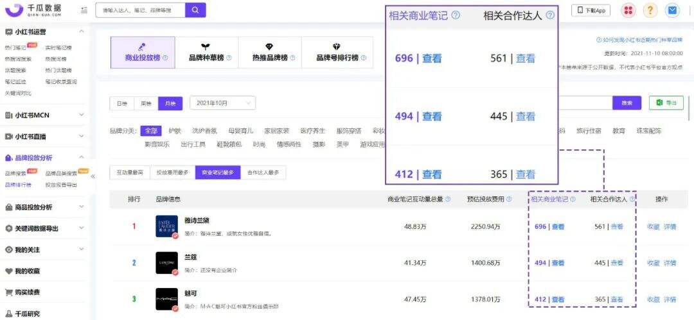
Task: Click the 小红书MCN section icon
Action: [8, 115]
